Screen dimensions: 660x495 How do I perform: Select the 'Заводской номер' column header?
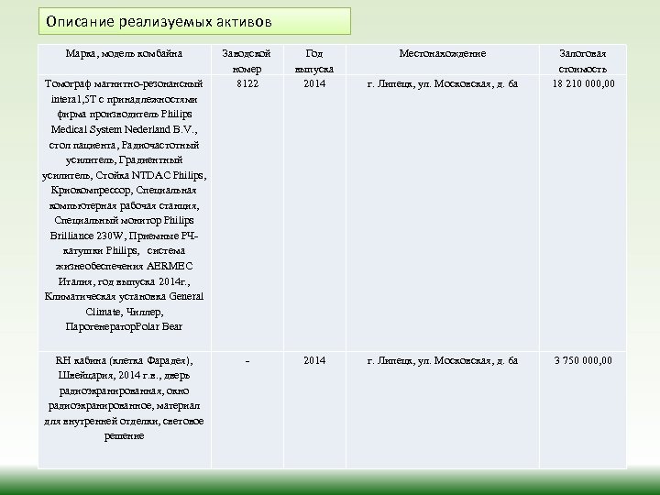tap(247, 61)
